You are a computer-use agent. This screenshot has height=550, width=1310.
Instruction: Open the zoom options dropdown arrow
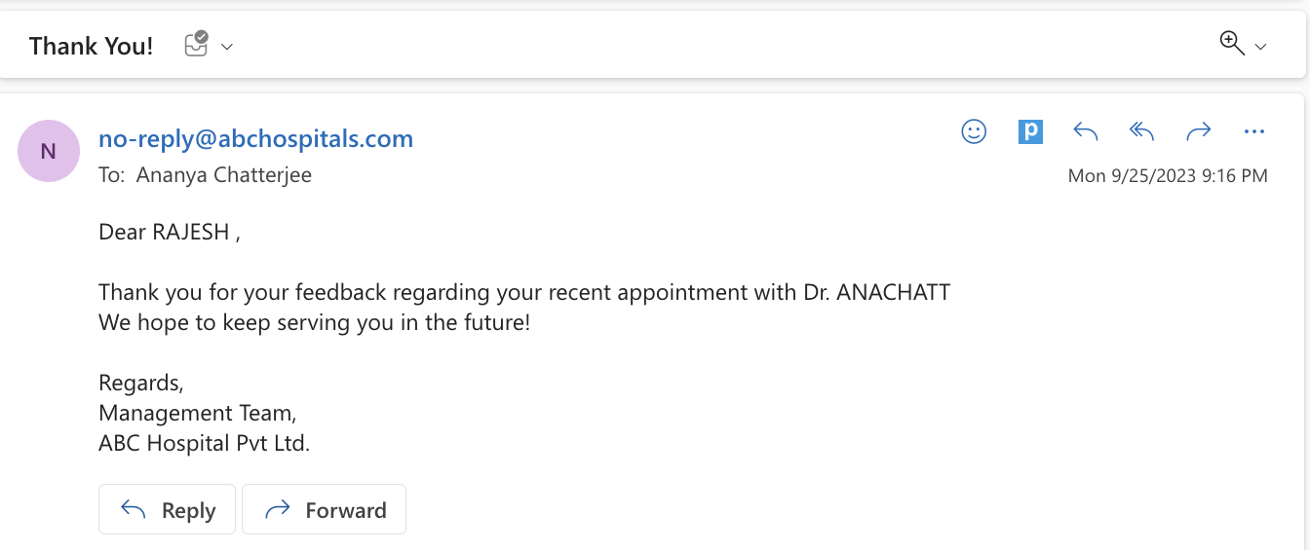coord(1260,47)
